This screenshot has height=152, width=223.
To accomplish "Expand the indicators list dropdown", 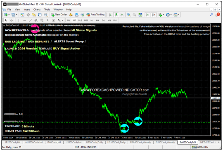I will point(163,15).
